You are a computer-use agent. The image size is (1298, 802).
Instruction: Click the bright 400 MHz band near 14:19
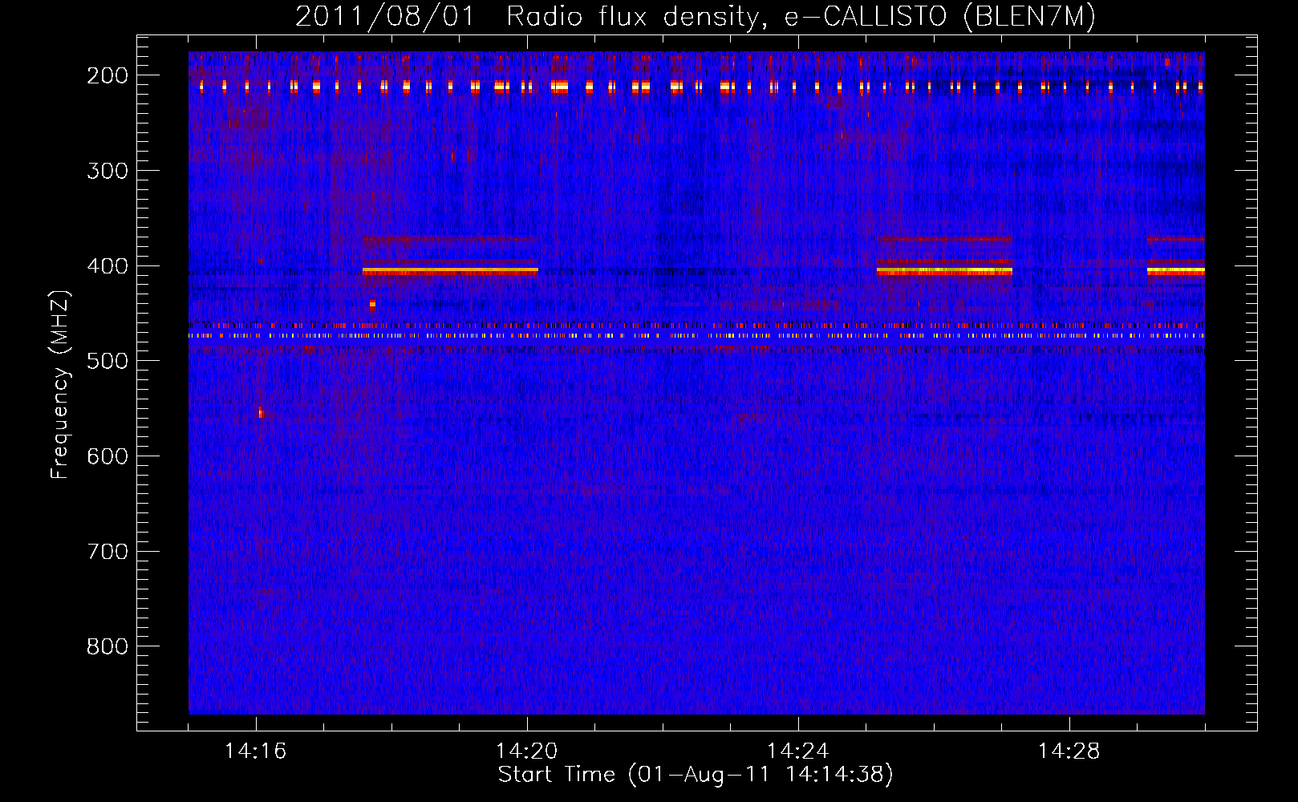click(x=450, y=272)
